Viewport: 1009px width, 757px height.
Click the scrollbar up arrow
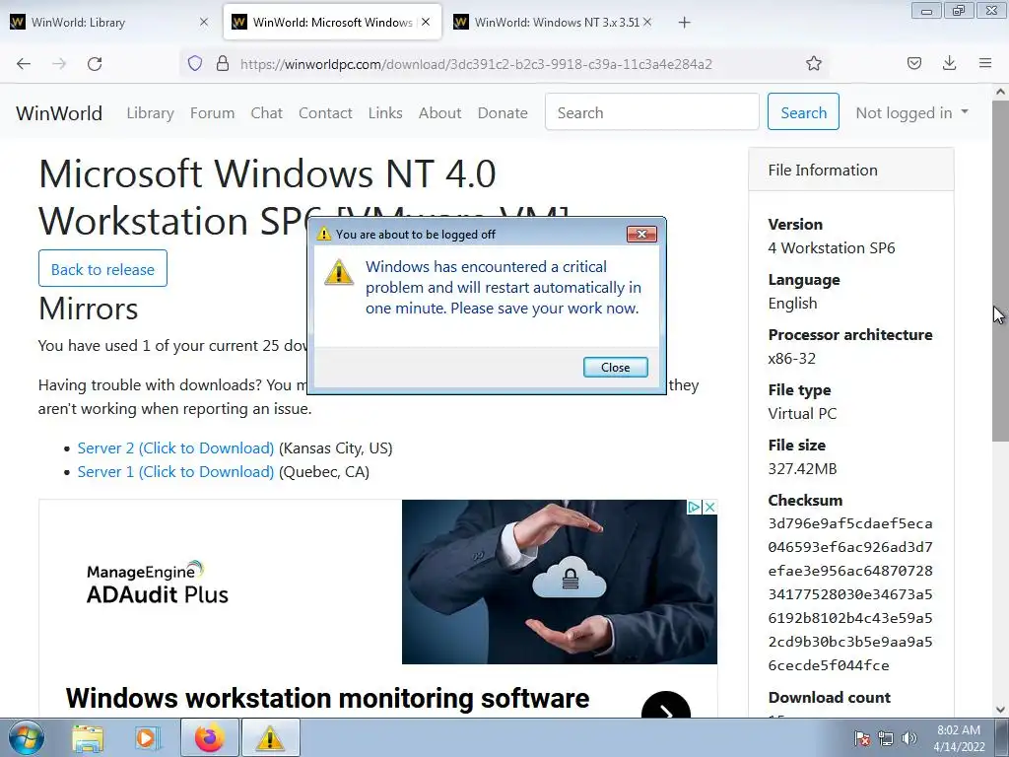(1000, 92)
